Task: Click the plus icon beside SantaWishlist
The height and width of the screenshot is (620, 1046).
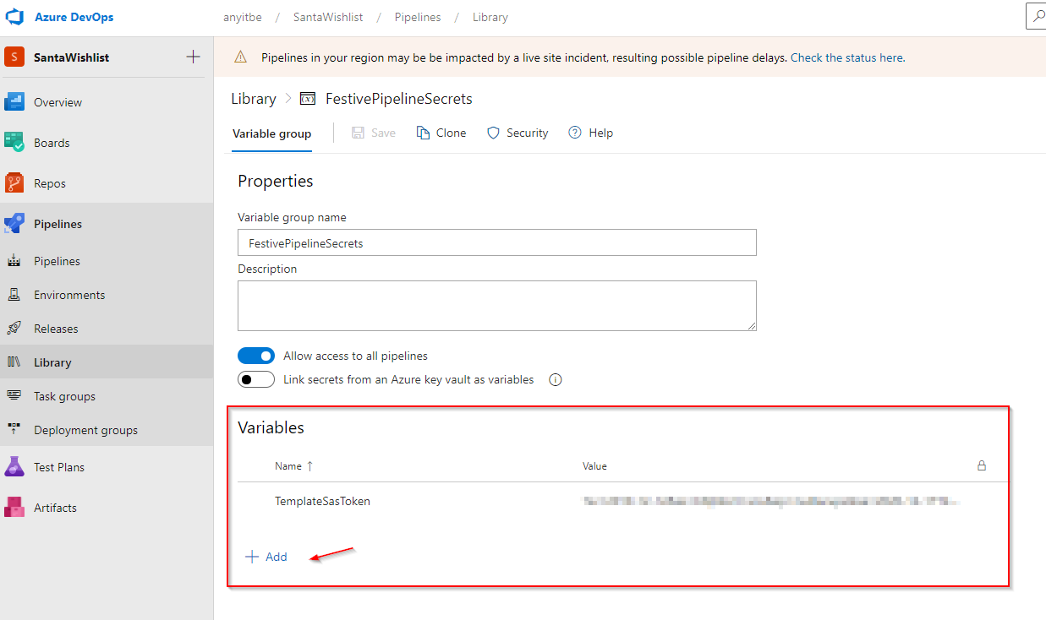Action: point(193,57)
